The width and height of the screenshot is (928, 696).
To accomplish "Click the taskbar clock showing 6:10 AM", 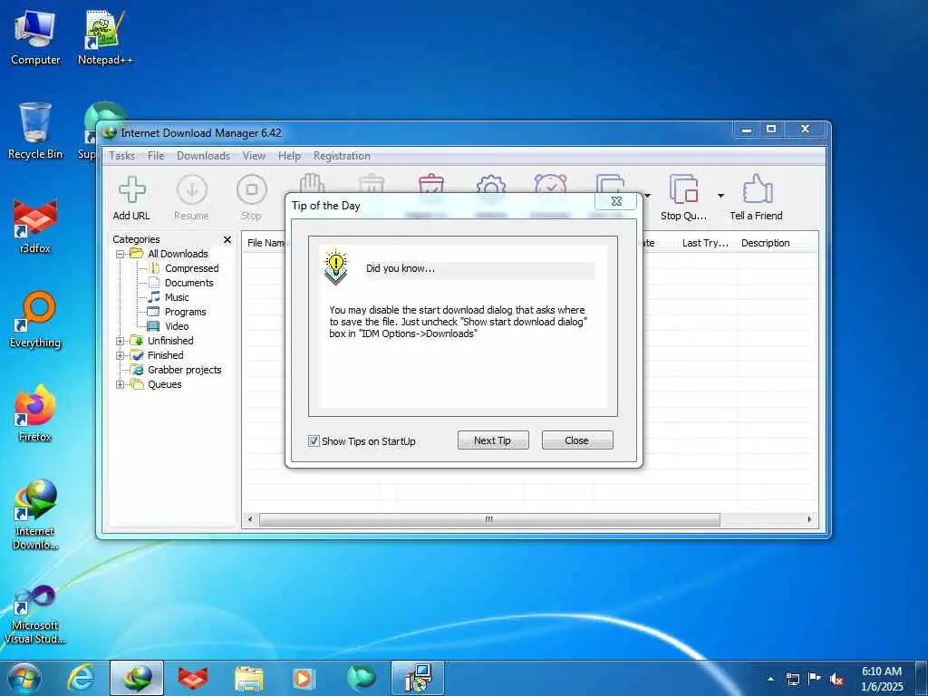I will (882, 679).
